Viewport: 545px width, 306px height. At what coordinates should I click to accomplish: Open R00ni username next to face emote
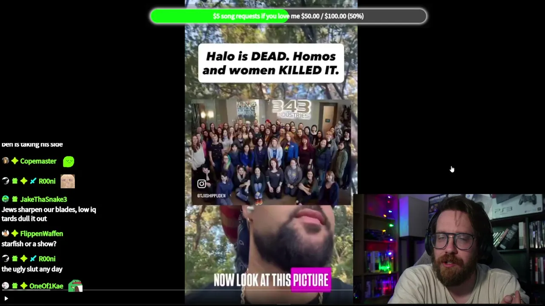[47, 181]
